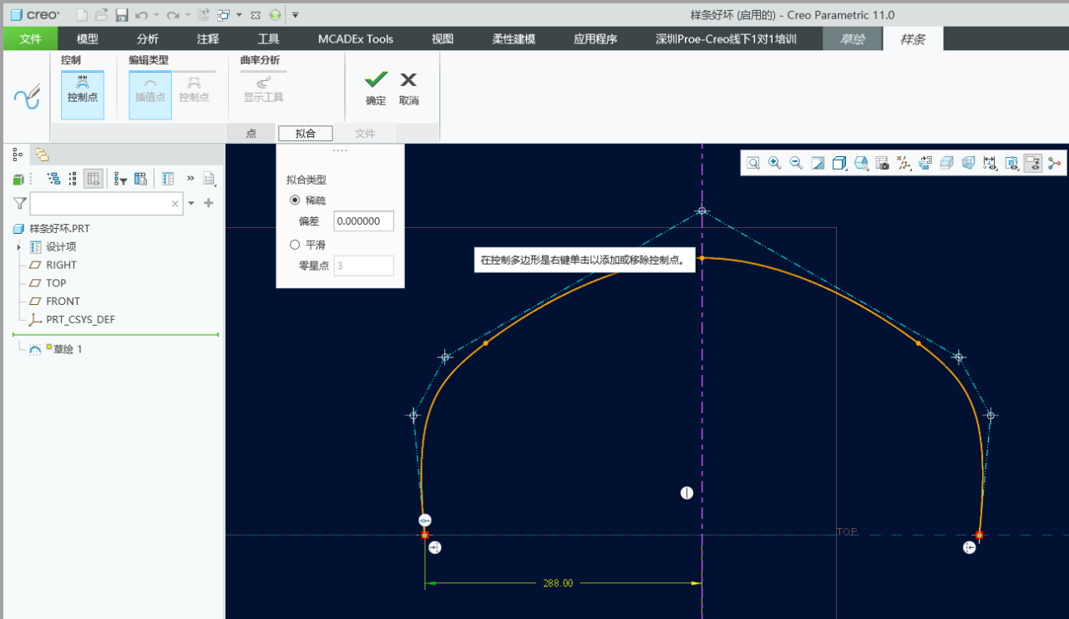The height and width of the screenshot is (619, 1069).
Task: Select the 平滑 fit type radio button
Action: pyautogui.click(x=295, y=245)
